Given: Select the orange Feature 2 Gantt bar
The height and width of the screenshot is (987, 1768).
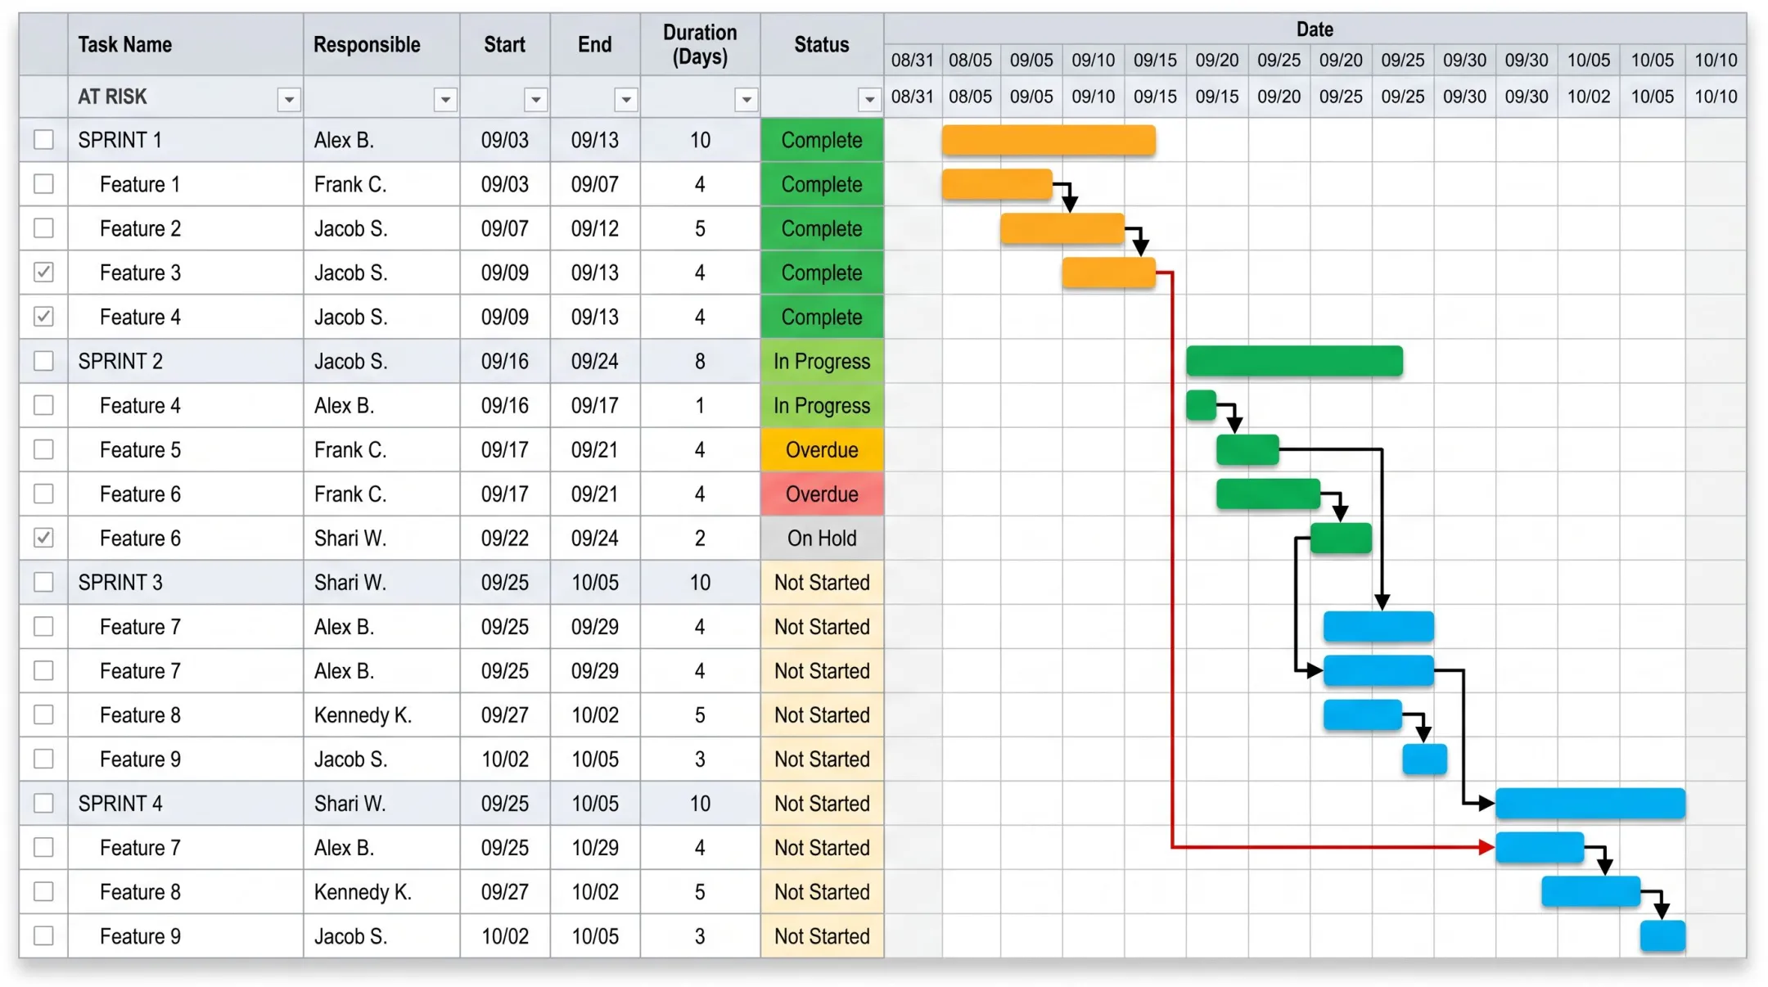Looking at the screenshot, I should point(1062,228).
